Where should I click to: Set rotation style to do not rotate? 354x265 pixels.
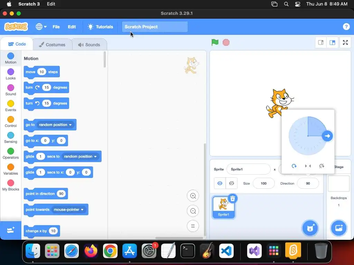pyautogui.click(x=322, y=166)
